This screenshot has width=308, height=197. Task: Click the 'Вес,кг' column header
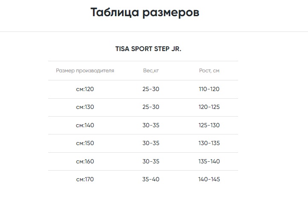coord(151,70)
